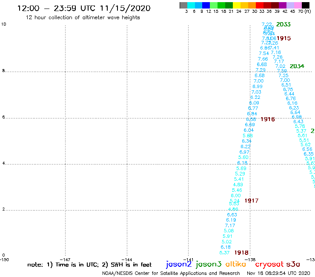The image size is (315, 277).
Task: Click the jason2 satellite legend label
Action: [x=179, y=264]
